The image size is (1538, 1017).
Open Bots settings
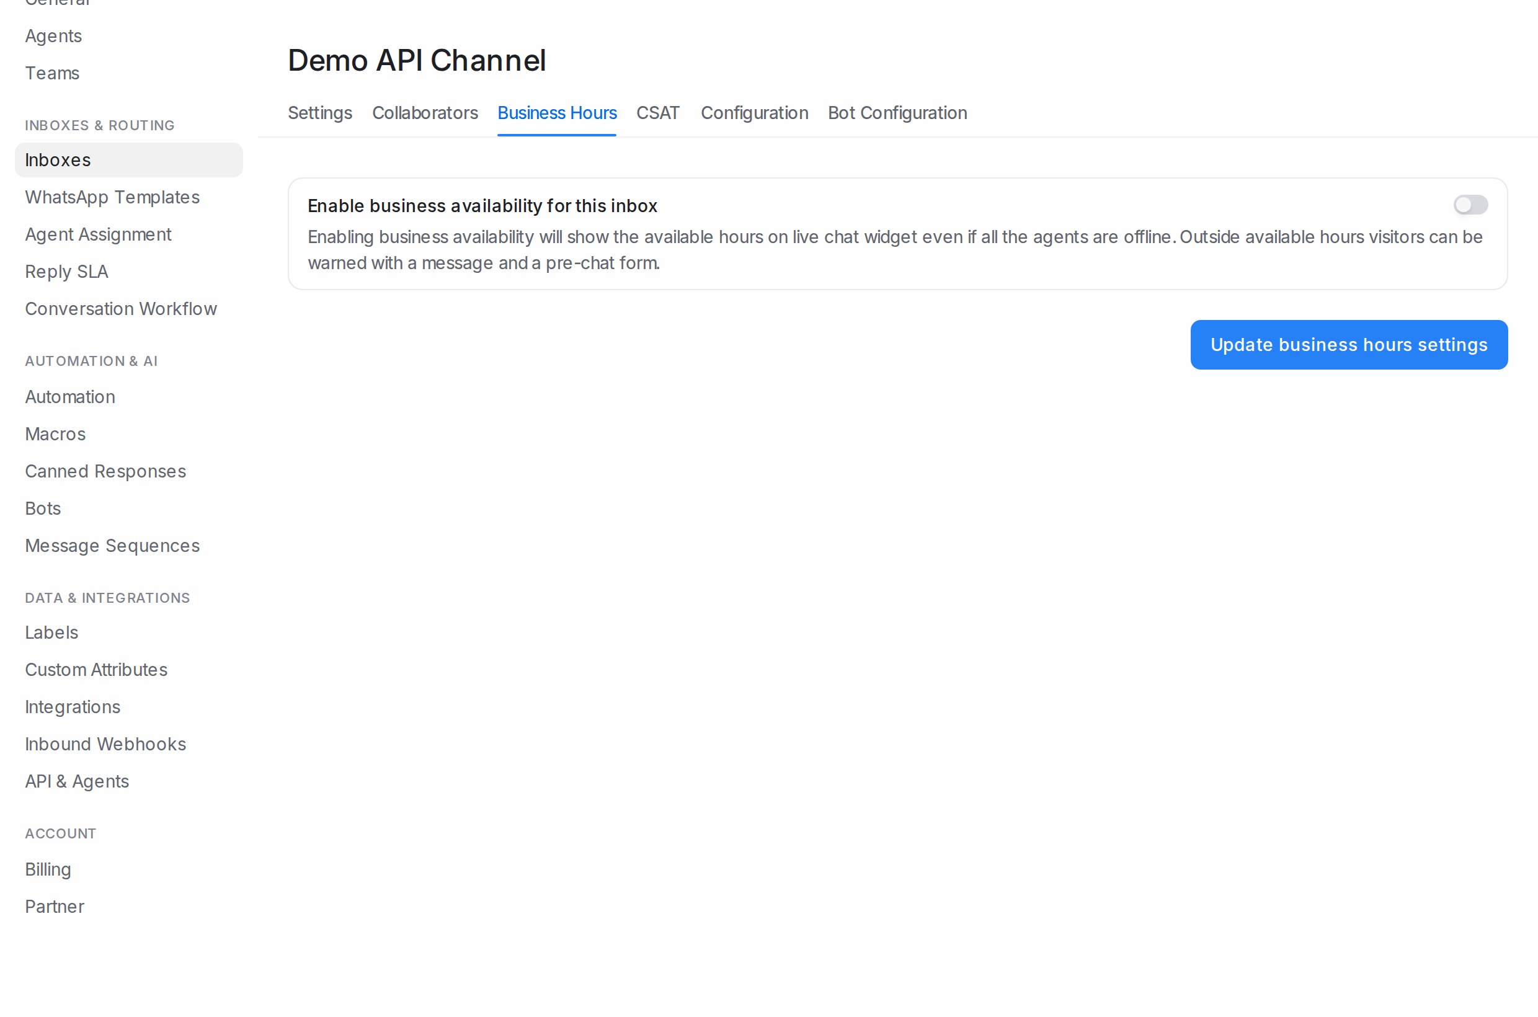[43, 508]
